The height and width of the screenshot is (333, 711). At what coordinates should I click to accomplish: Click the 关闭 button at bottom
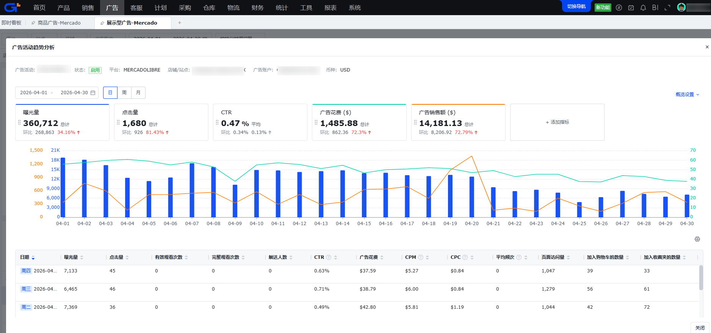(x=700, y=328)
